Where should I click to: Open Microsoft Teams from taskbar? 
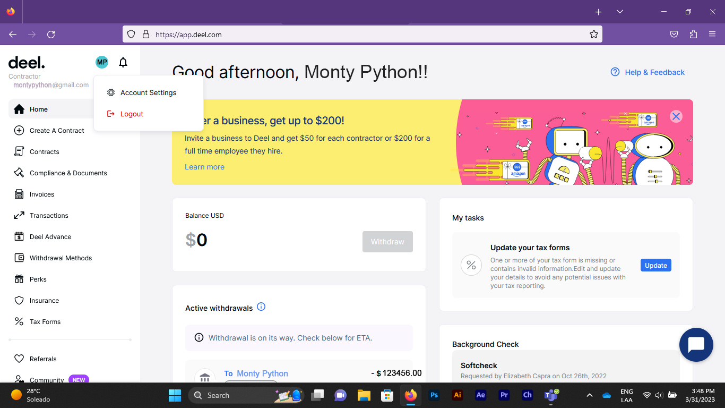coord(551,395)
